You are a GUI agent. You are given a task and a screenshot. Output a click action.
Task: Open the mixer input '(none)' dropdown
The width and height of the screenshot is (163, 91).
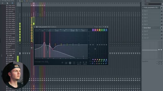(x=153, y=4)
